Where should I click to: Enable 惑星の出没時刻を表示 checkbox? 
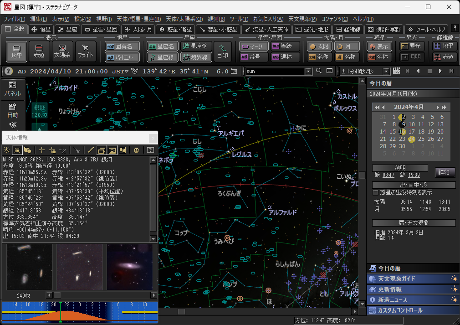(376, 192)
